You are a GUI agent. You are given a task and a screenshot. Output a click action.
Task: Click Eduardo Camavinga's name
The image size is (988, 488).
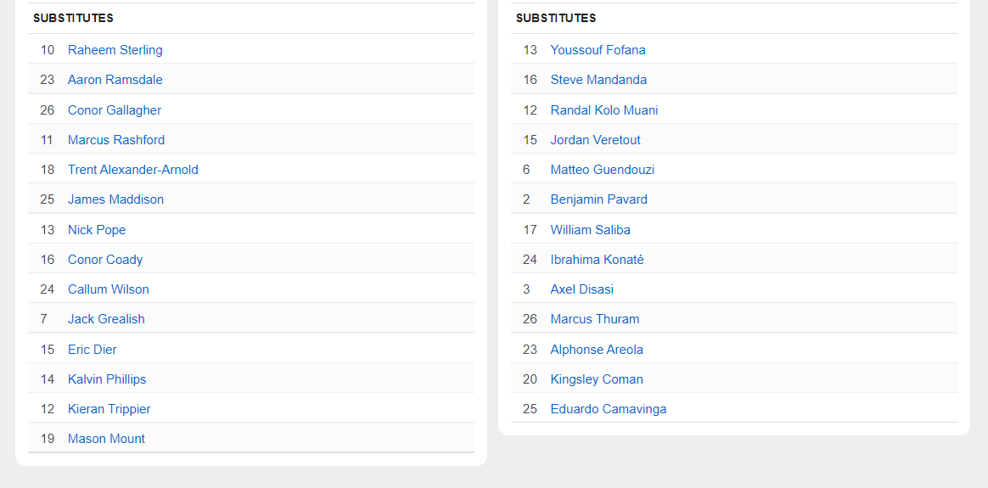coord(608,409)
